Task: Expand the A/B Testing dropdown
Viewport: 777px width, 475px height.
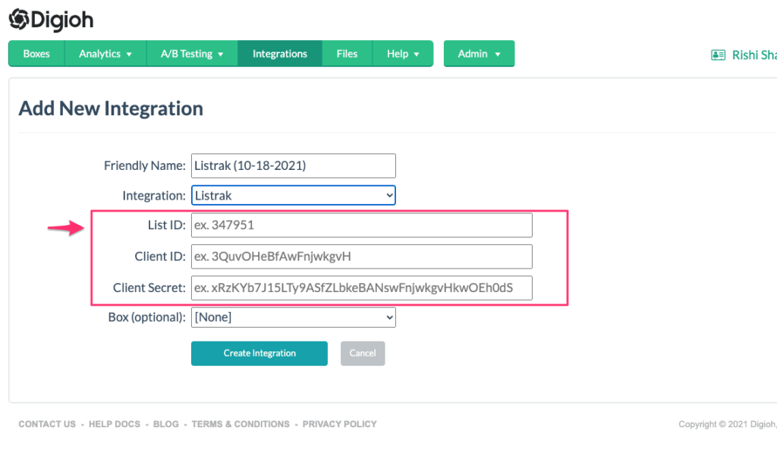Action: [191, 53]
